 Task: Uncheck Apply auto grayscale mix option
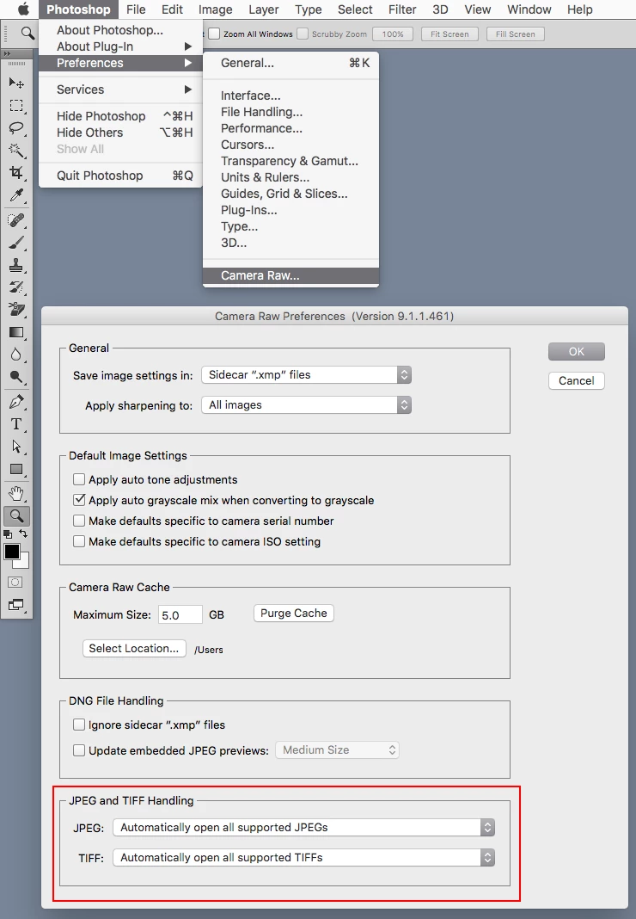pos(79,500)
